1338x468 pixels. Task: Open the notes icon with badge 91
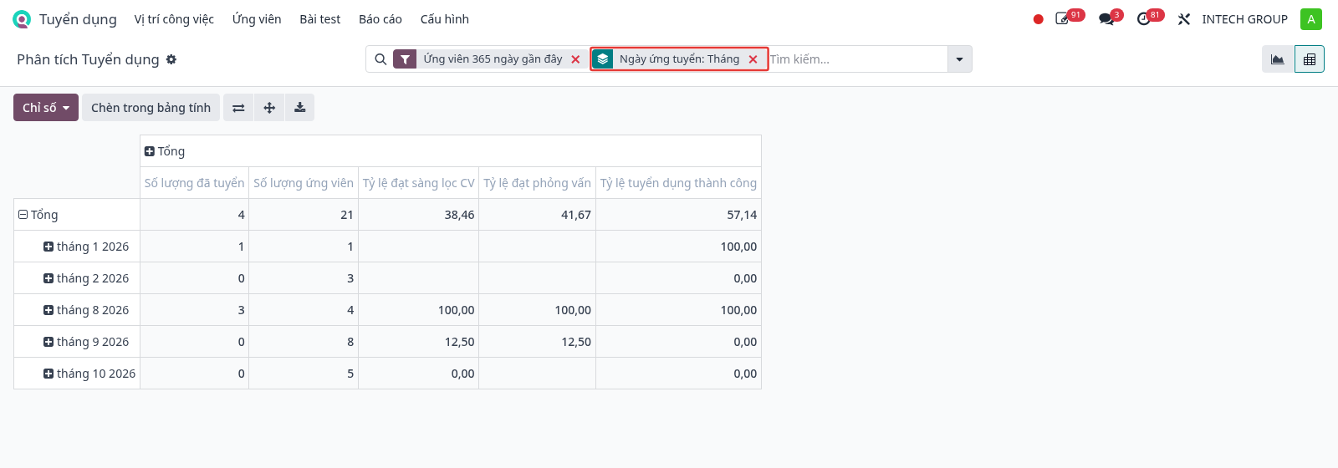tap(1063, 18)
